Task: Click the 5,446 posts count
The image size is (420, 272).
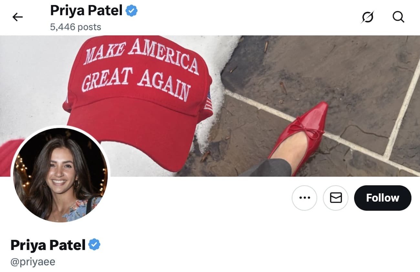Action: 76,27
